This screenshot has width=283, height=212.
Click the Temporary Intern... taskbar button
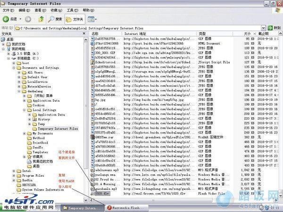click(x=83, y=208)
